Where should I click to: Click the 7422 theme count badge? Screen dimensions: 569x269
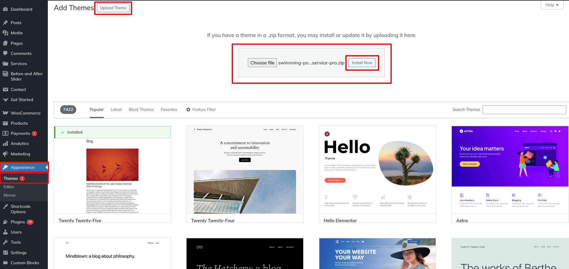tap(68, 109)
